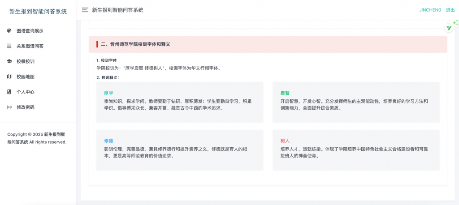This screenshot has height=205, width=459.
Task: Click the 启智 description starting 开启智慧
Action: point(354,105)
